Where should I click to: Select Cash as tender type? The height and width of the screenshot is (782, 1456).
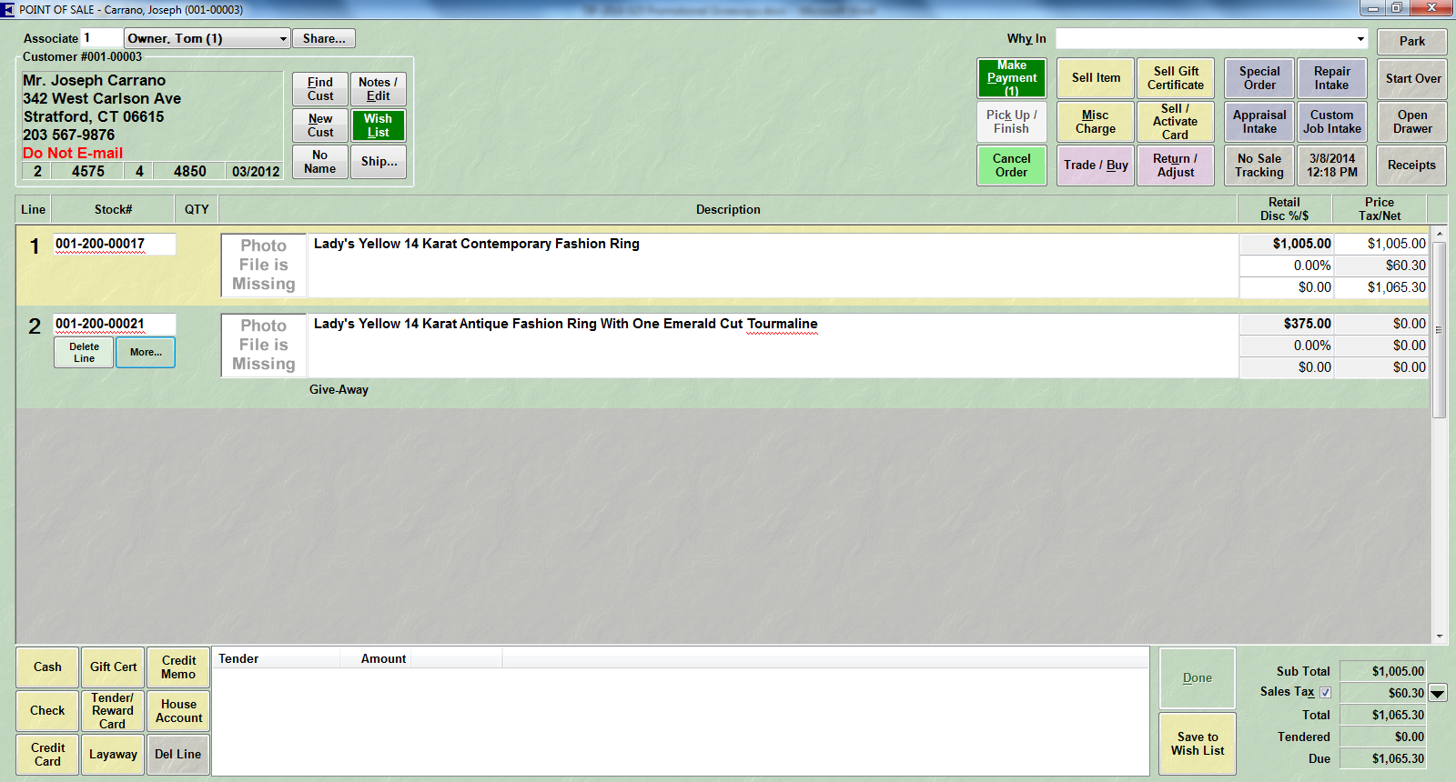point(47,667)
